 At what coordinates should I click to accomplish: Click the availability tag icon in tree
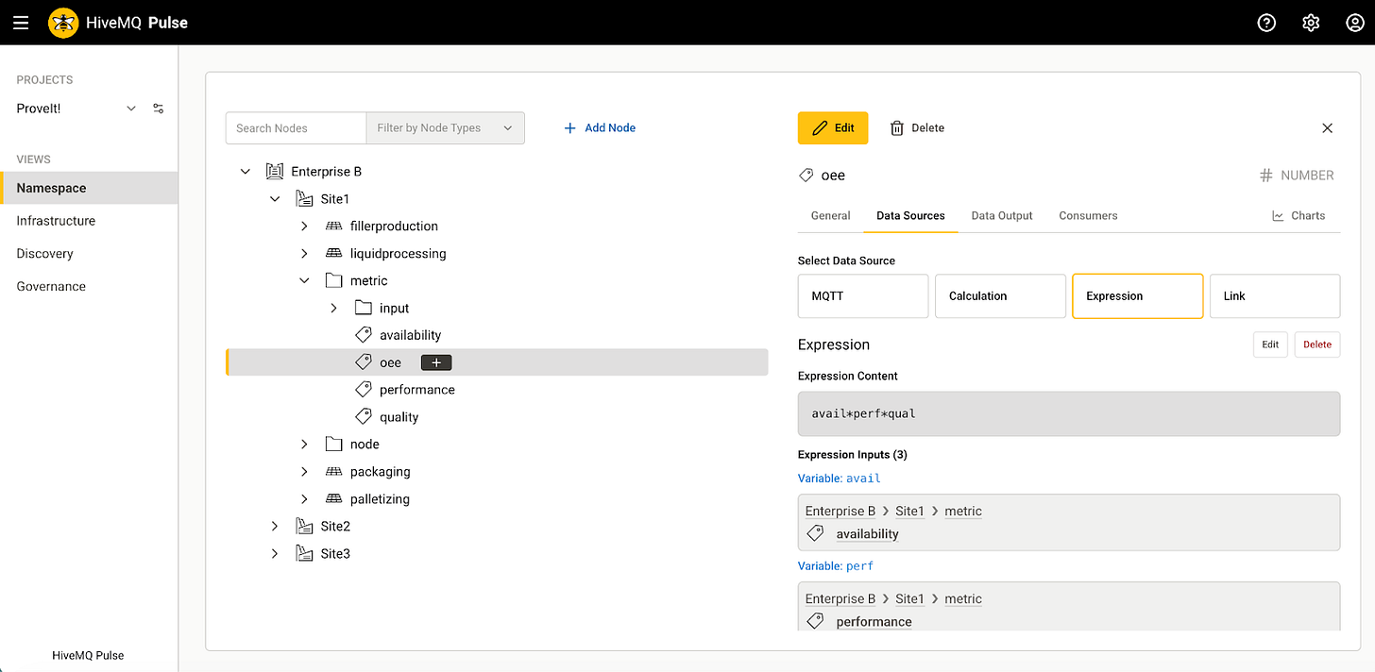364,335
